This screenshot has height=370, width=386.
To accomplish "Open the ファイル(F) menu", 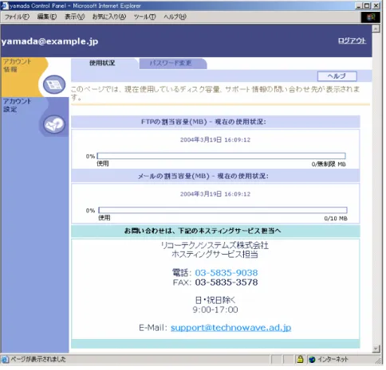I will coord(17,17).
